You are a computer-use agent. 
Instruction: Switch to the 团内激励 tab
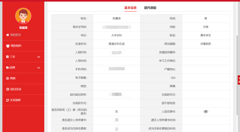click(150, 8)
